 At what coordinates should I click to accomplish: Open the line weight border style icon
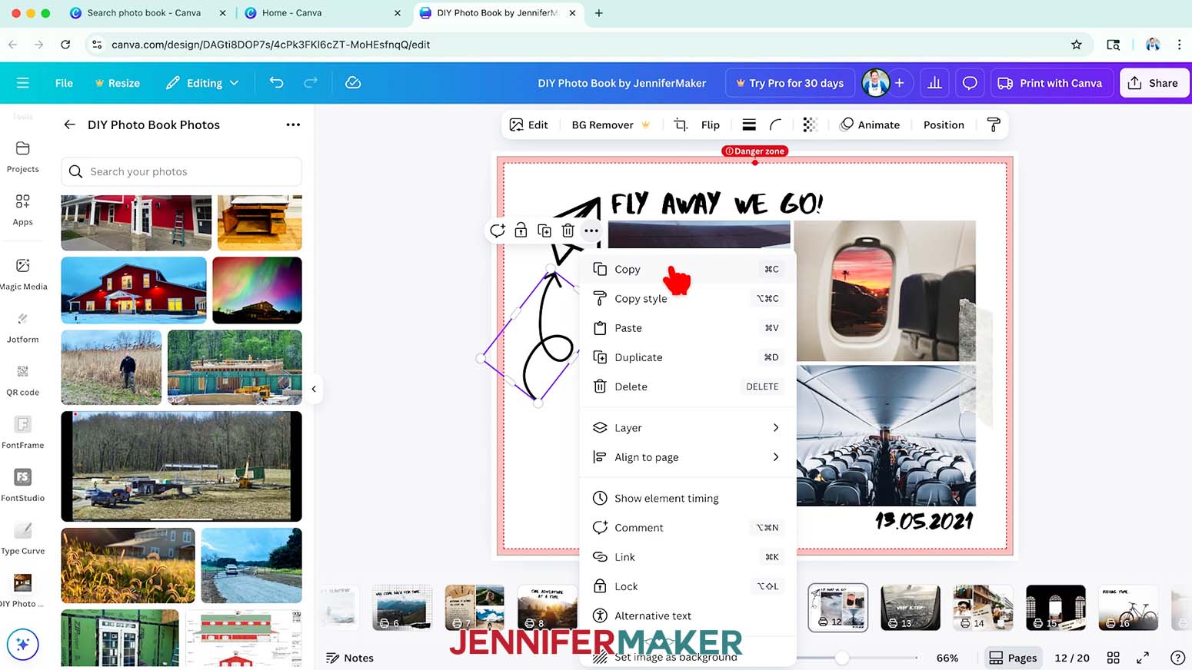click(749, 124)
